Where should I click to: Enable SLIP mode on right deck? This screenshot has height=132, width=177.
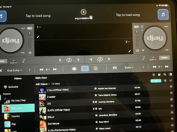point(166,26)
